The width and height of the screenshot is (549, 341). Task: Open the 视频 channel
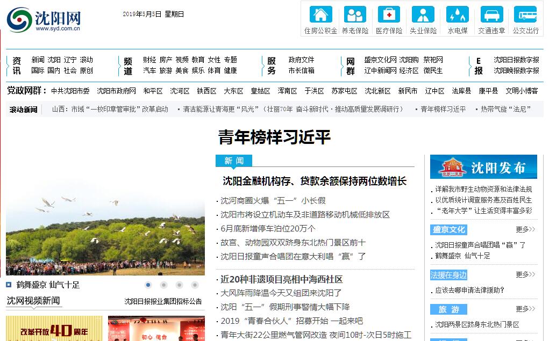point(182,60)
